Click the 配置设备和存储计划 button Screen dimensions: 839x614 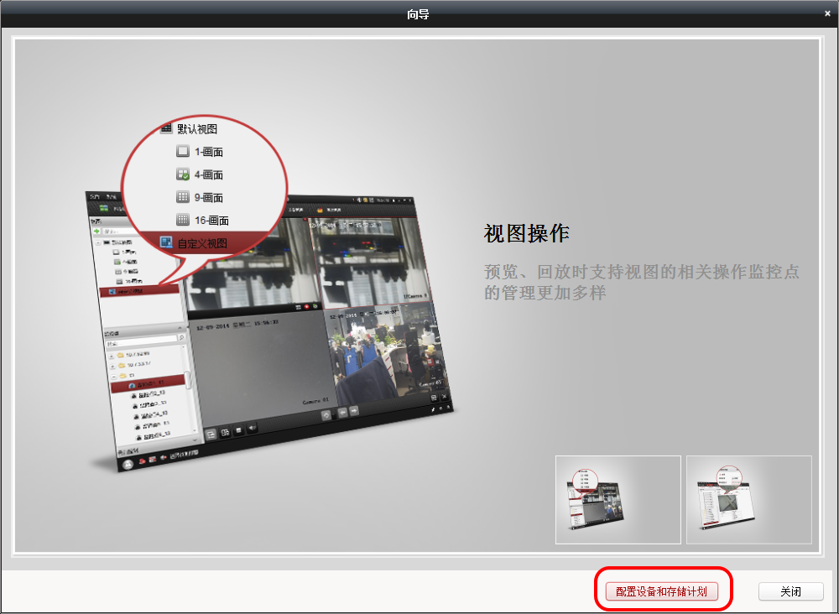(661, 591)
